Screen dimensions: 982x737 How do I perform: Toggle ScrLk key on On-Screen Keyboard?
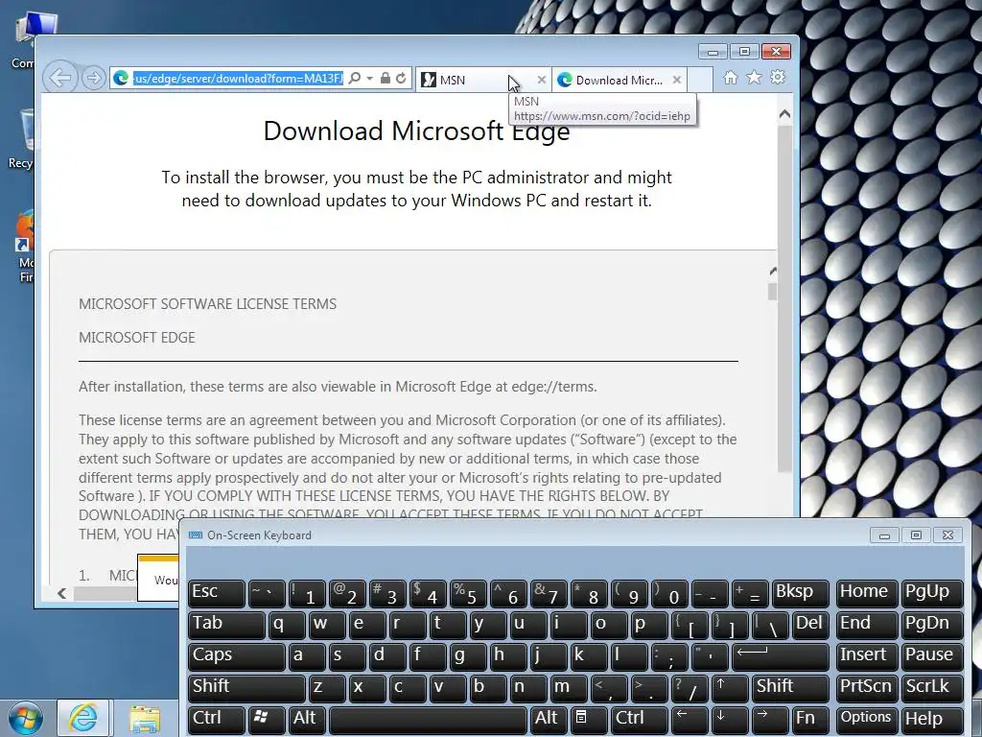point(930,687)
